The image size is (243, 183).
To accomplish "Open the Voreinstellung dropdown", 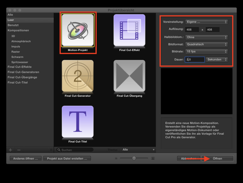I will click(x=206, y=22).
